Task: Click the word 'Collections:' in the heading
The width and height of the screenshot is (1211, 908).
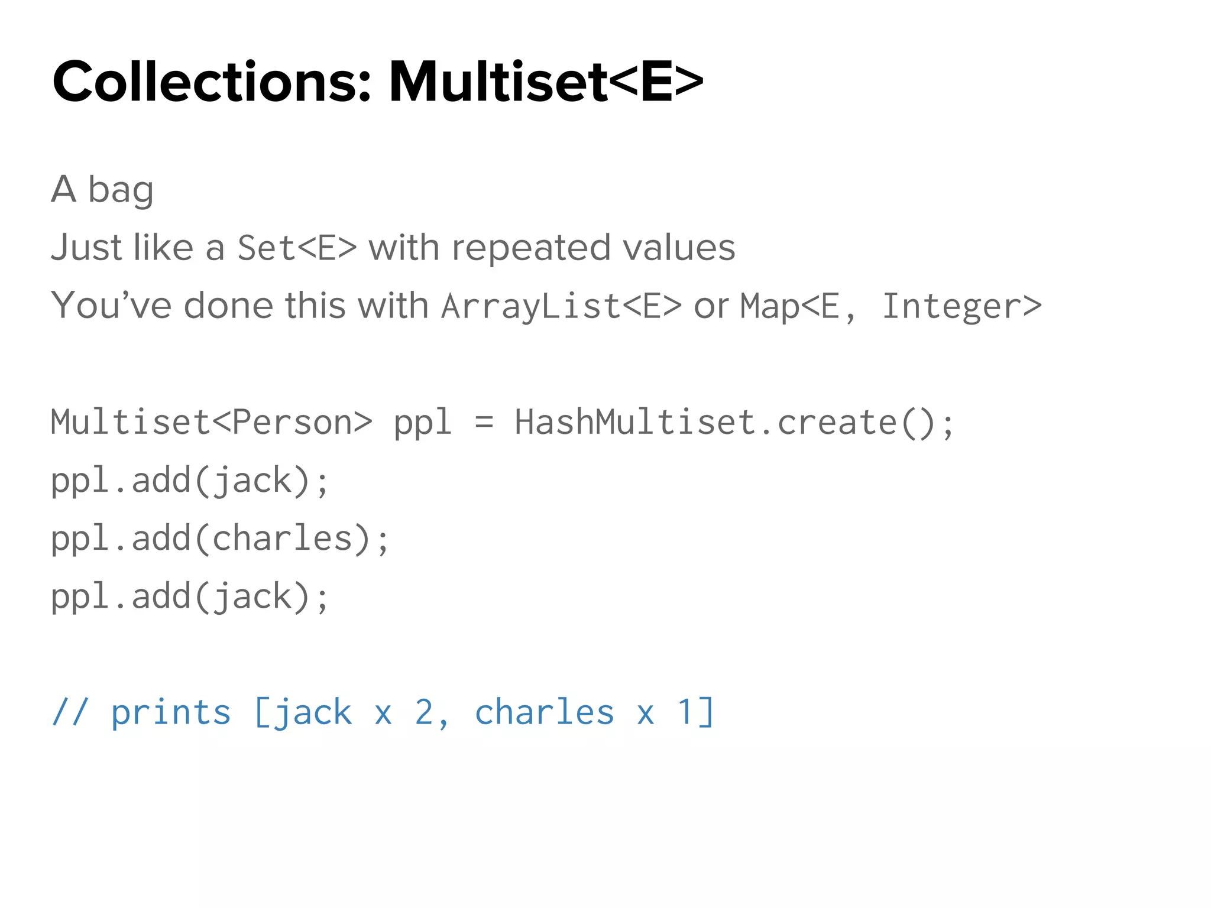Action: (x=212, y=82)
